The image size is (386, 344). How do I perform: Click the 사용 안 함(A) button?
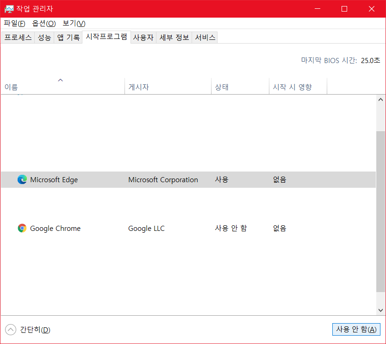[356, 329]
